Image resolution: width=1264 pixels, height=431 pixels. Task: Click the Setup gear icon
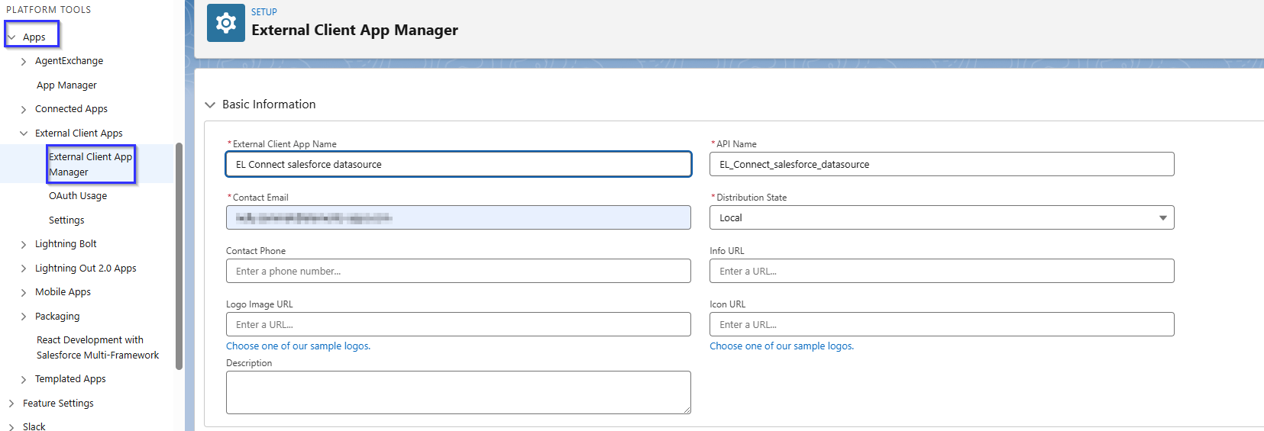(x=226, y=23)
